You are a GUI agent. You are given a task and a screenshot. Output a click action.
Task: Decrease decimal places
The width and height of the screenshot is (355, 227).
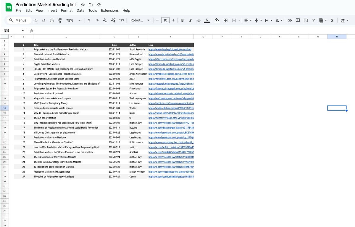click(105, 20)
